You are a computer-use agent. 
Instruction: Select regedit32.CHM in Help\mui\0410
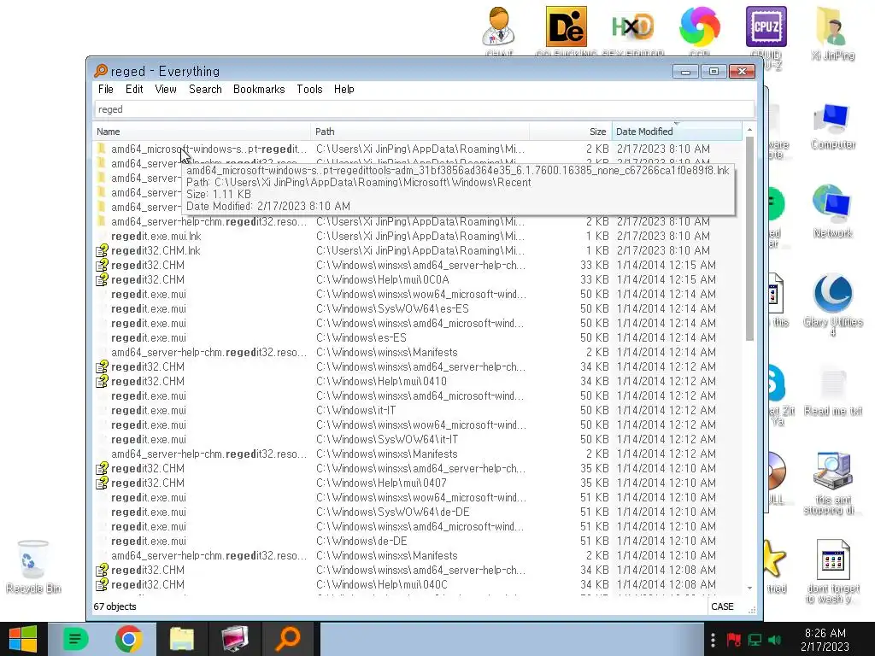[417, 381]
